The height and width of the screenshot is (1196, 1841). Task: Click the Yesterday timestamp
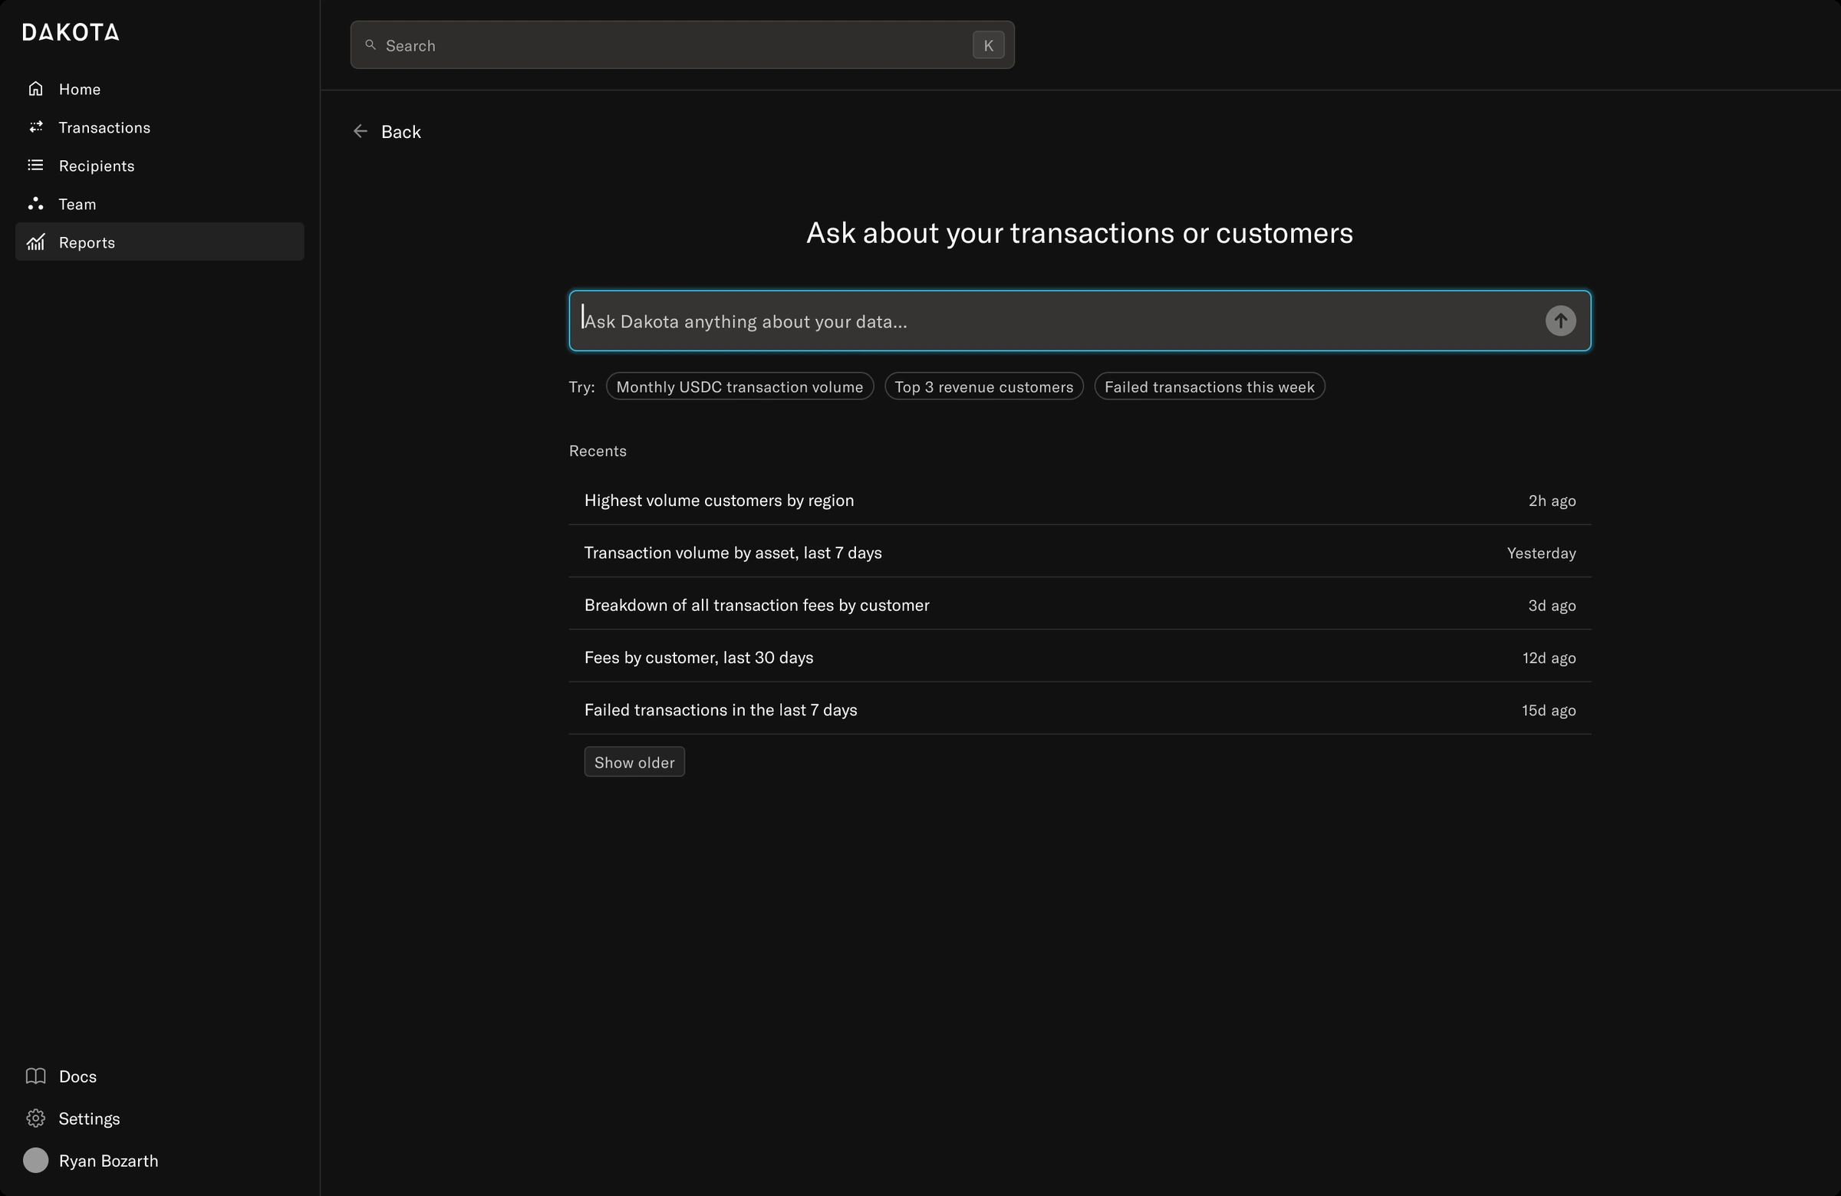[1541, 553]
